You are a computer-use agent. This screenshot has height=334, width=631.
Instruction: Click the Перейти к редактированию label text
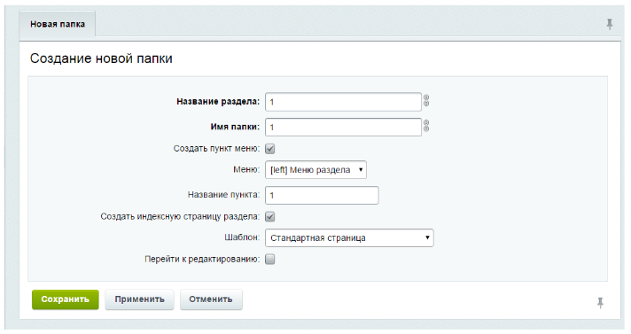tap(202, 260)
